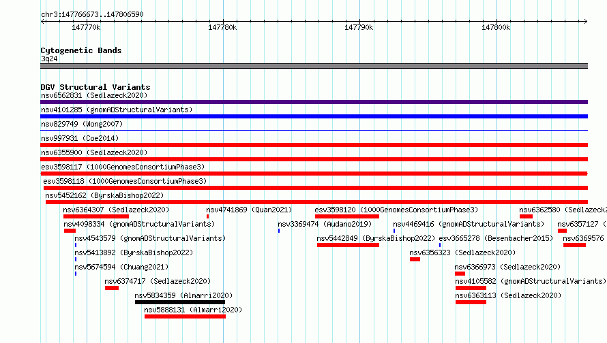Click the red bar under nsv4105582

coord(471,288)
